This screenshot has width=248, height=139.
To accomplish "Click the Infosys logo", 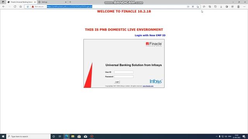I will pyautogui.click(x=156, y=81).
